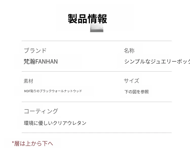Click the 素材 label
Image resolution: width=190 pixels, height=149 pixels.
click(x=28, y=81)
